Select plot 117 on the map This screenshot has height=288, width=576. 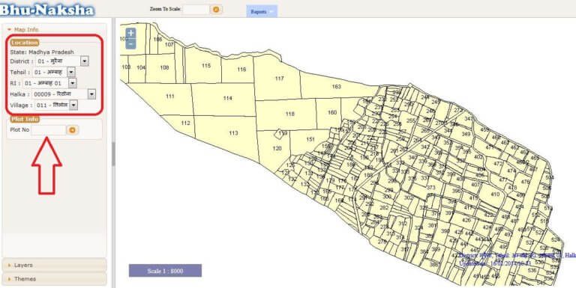click(280, 79)
